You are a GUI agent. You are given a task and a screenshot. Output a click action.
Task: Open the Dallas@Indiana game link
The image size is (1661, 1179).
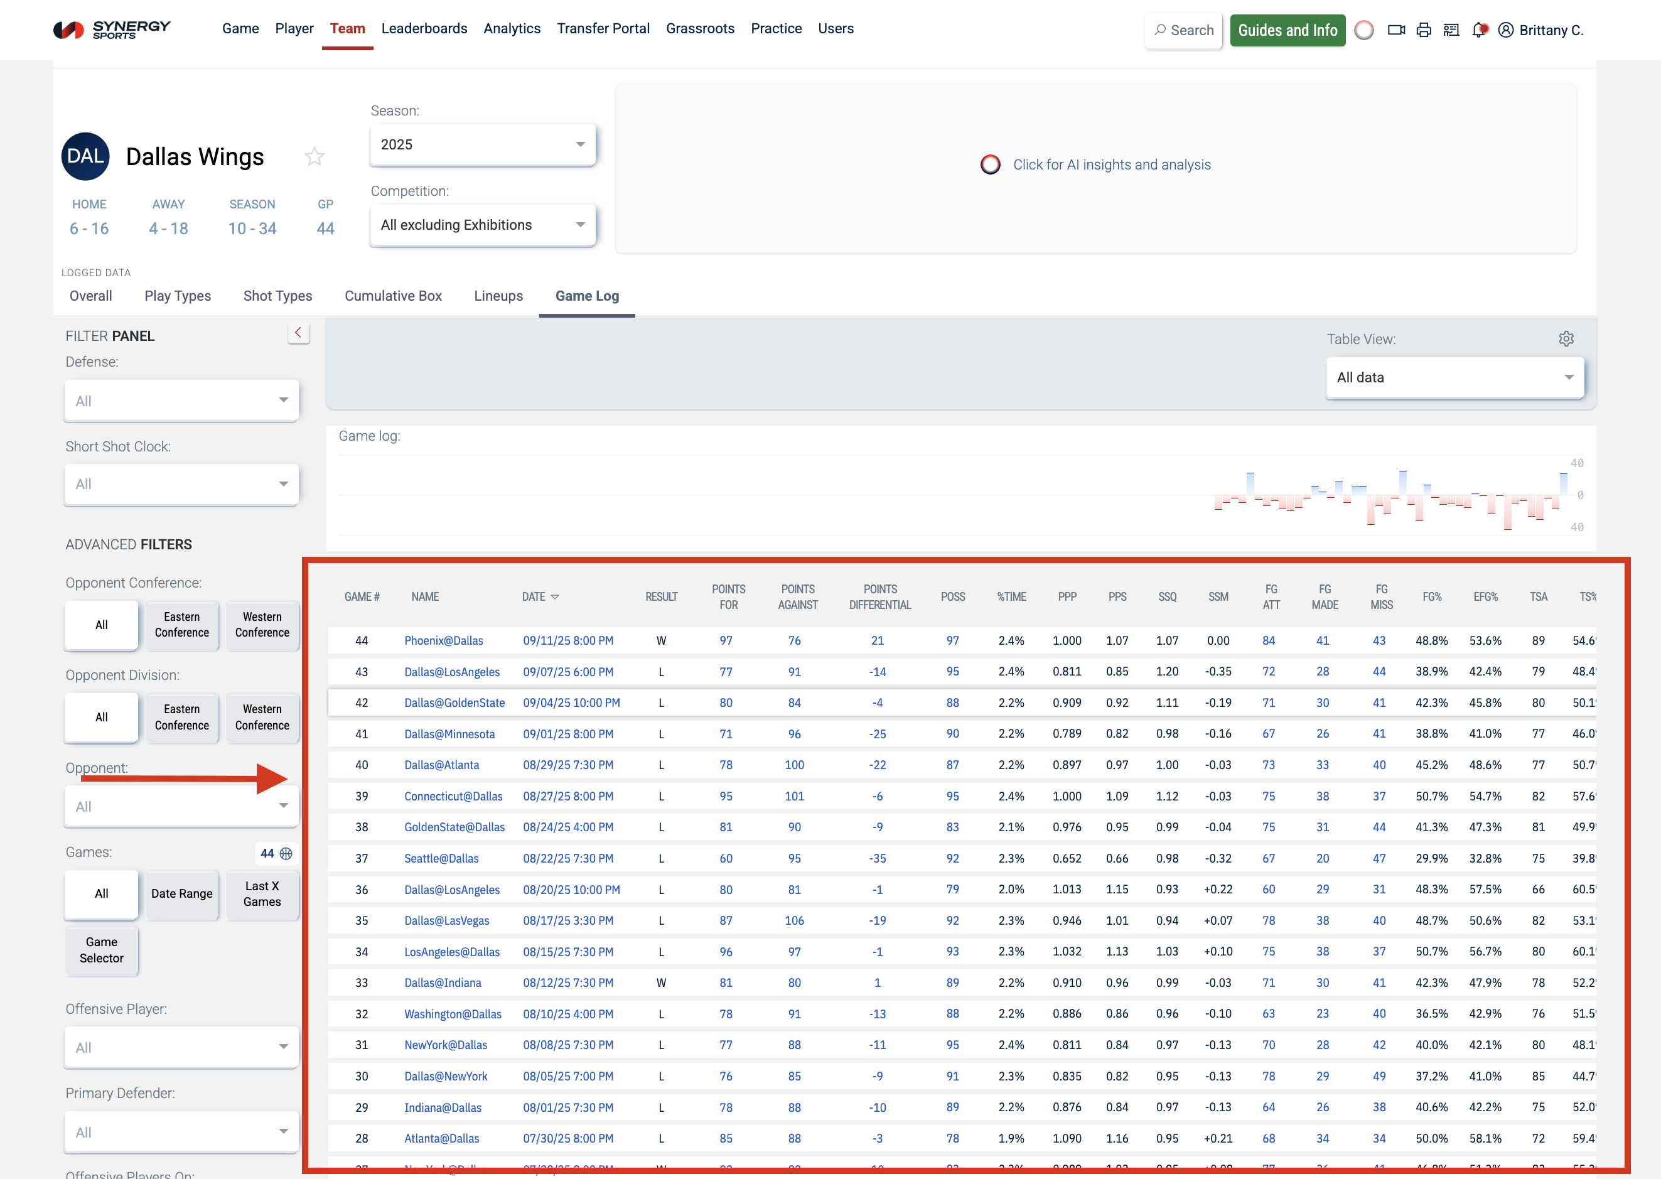click(443, 983)
